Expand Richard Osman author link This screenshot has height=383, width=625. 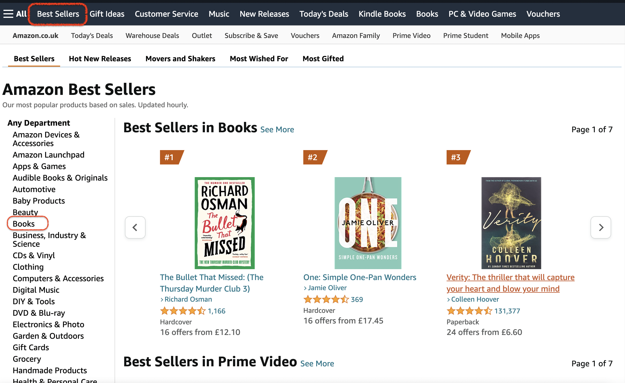tap(188, 299)
